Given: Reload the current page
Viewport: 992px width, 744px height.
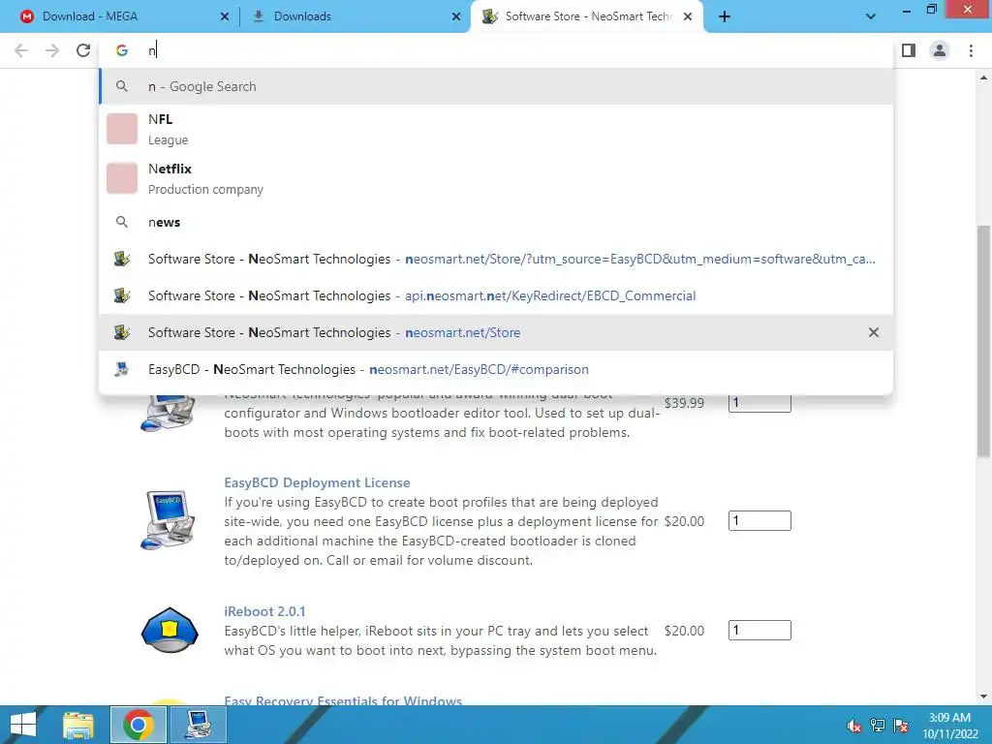Looking at the screenshot, I should pyautogui.click(x=83, y=50).
